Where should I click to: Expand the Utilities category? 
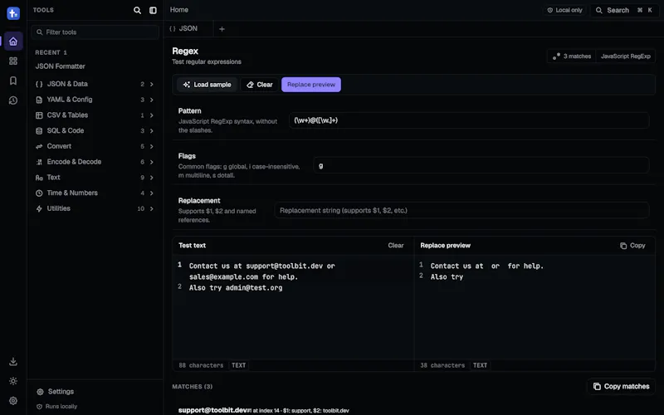pos(95,208)
